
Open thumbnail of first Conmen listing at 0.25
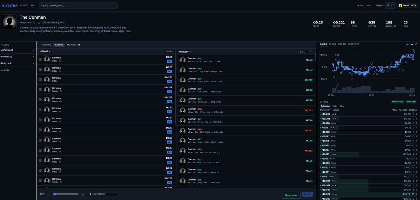point(47,59)
